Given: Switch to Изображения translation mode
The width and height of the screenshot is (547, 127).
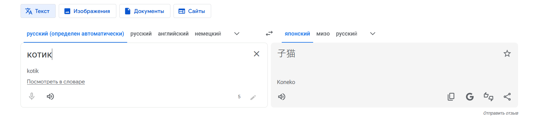Looking at the screenshot, I should pyautogui.click(x=87, y=11).
